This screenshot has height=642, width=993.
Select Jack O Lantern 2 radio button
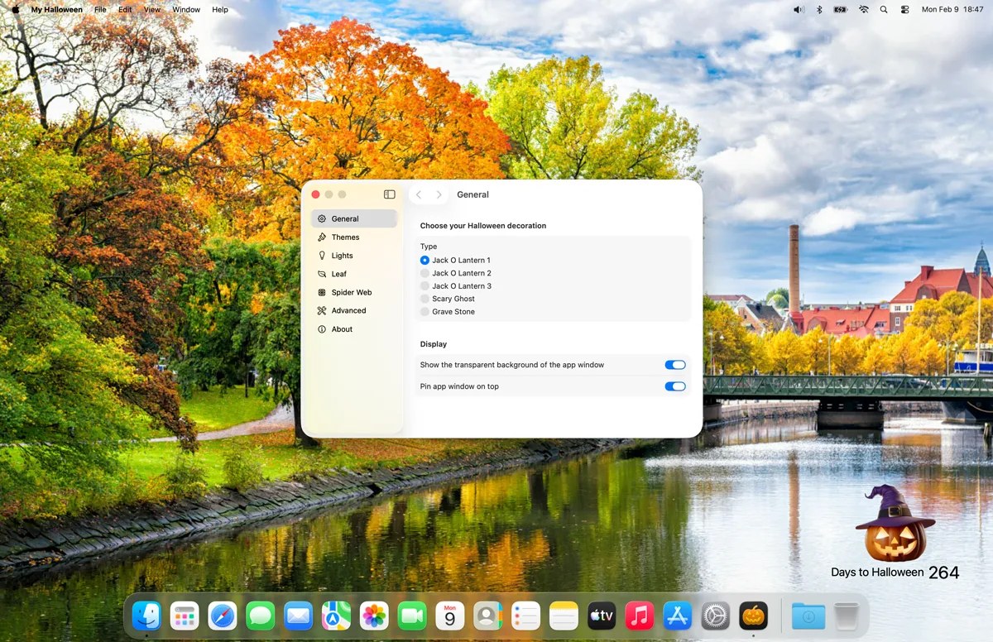pos(425,273)
